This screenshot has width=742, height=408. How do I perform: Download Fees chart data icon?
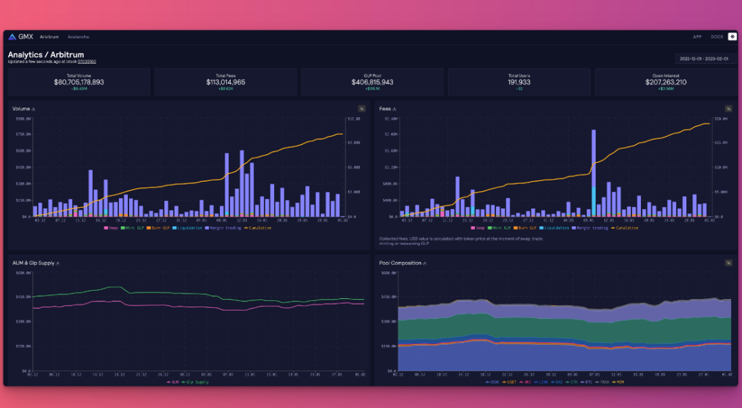(x=394, y=109)
